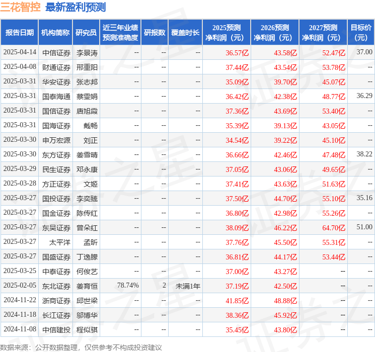Click analyst name 李景涛
Image resolution: width=375 pixels, height=352 pixels.
(87, 53)
